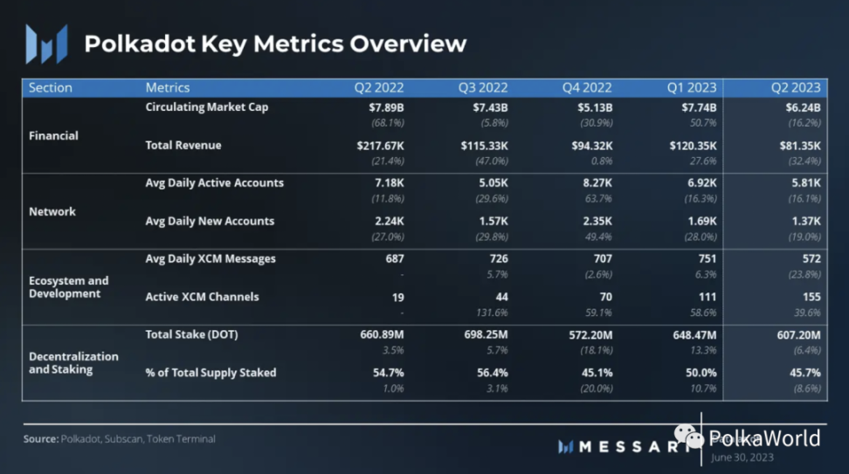Click the Source: Polkadot, Subscan, Token Terminal text
This screenshot has width=849, height=474.
pos(119,439)
